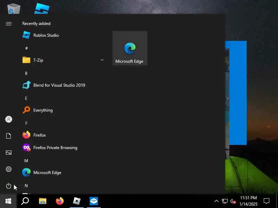Open the 7-Zip folder entry
Viewport: 278px width, 208px height.
pos(63,60)
